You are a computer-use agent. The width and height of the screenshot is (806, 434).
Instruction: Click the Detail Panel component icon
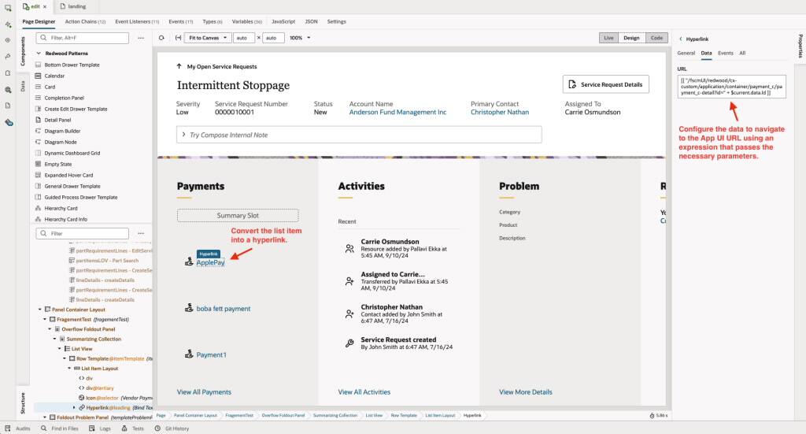coord(38,120)
